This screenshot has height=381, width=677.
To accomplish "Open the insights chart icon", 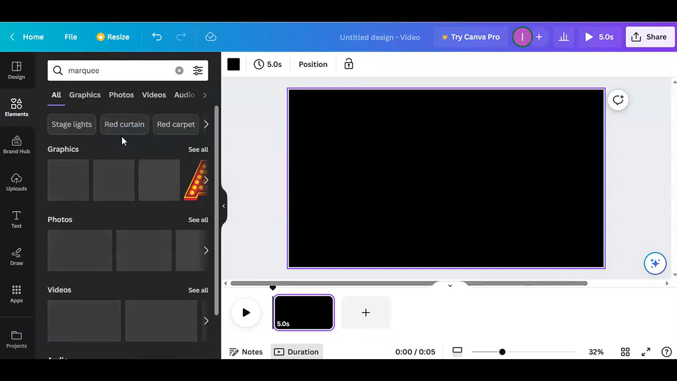I will [564, 37].
